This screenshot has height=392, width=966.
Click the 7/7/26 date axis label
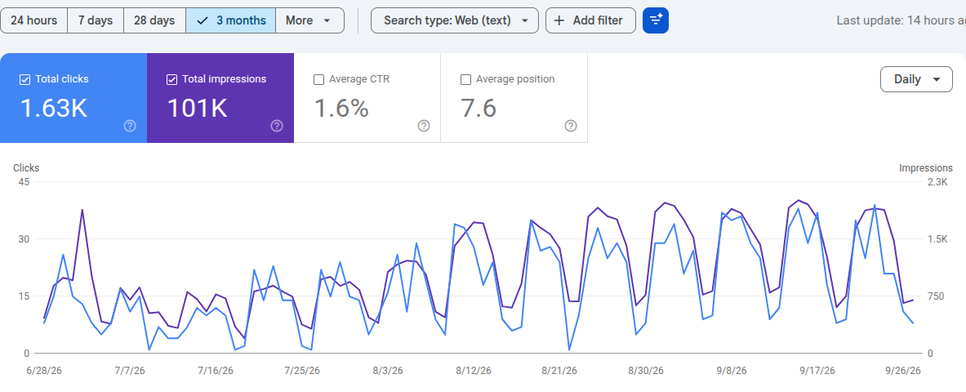tap(130, 371)
